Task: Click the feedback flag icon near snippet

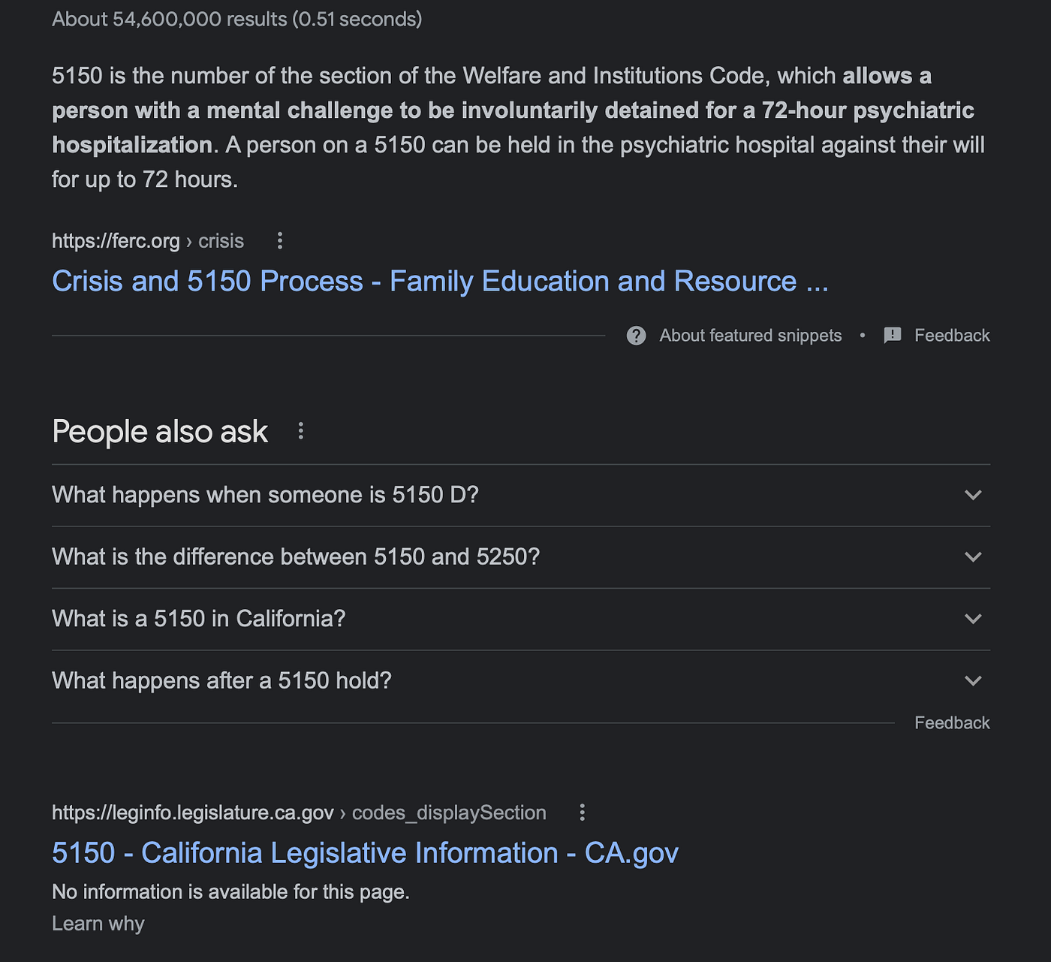Action: tap(893, 336)
